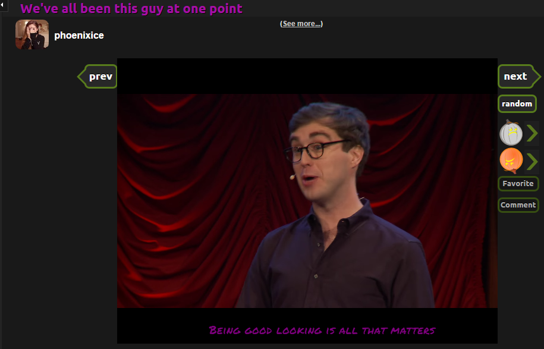This screenshot has width=544, height=349.
Task: Click the left triangle at the top-left corner
Action: click(x=2, y=5)
